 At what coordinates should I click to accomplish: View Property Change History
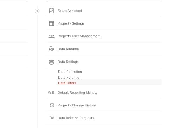tap(77, 105)
